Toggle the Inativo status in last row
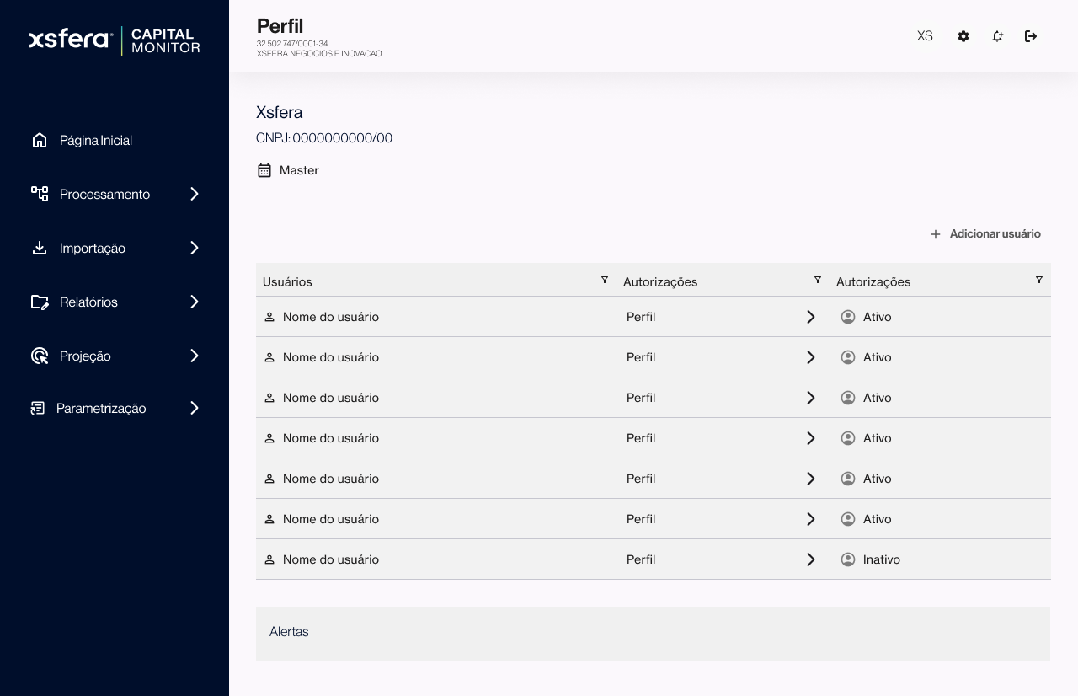Viewport: 1078px width, 696px height. (x=871, y=559)
